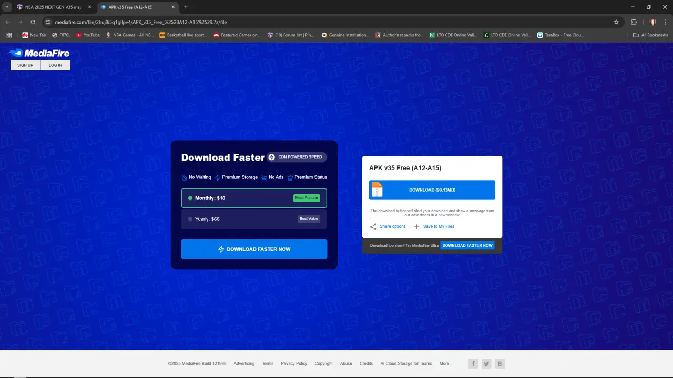This screenshot has height=378, width=673.
Task: Click the address bar URL field
Action: [331, 22]
